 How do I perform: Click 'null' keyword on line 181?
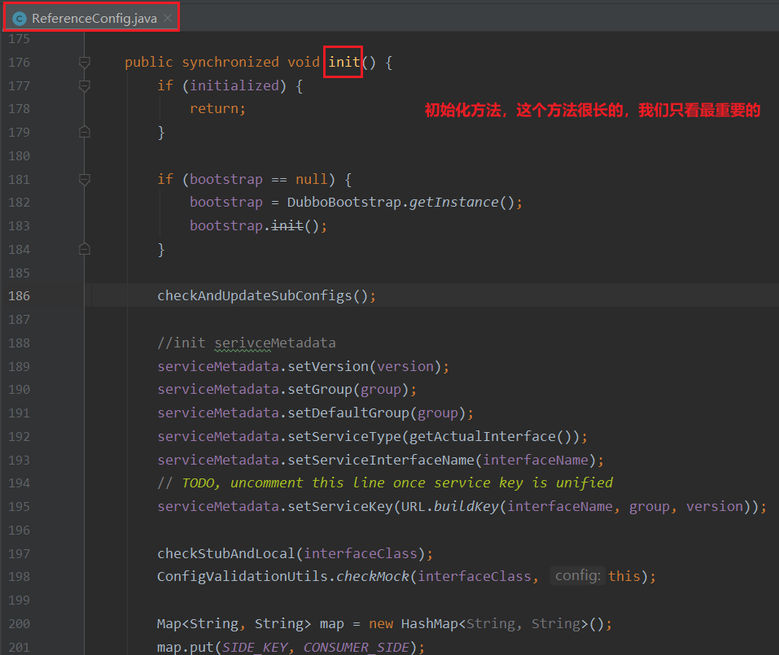pyautogui.click(x=312, y=179)
